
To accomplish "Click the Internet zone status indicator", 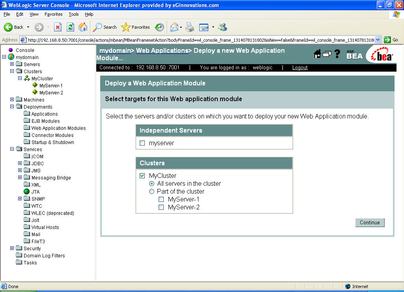I will tap(357, 286).
